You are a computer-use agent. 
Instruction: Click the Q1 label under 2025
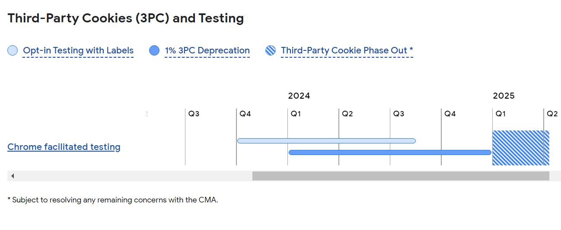[501, 114]
